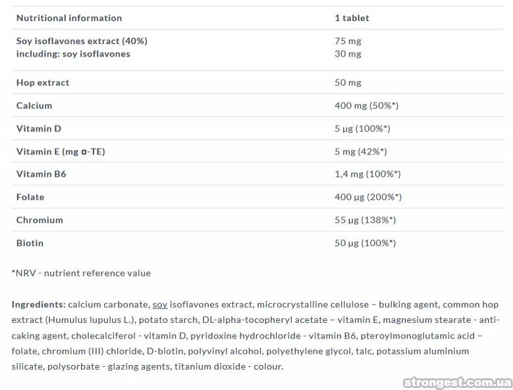Select the "Soy isoflavones extract (40%)" row label
This screenshot has height=390, width=513.
pos(82,41)
